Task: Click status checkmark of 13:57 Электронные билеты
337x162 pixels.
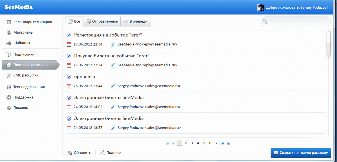Action: 69,118
